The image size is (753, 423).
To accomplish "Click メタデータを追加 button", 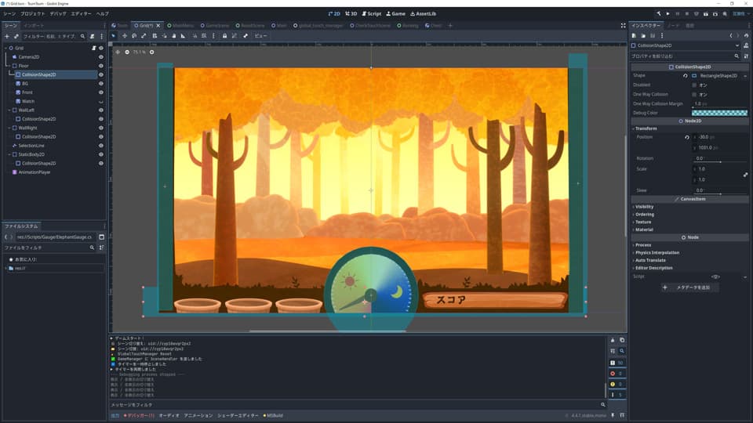I will pyautogui.click(x=689, y=287).
